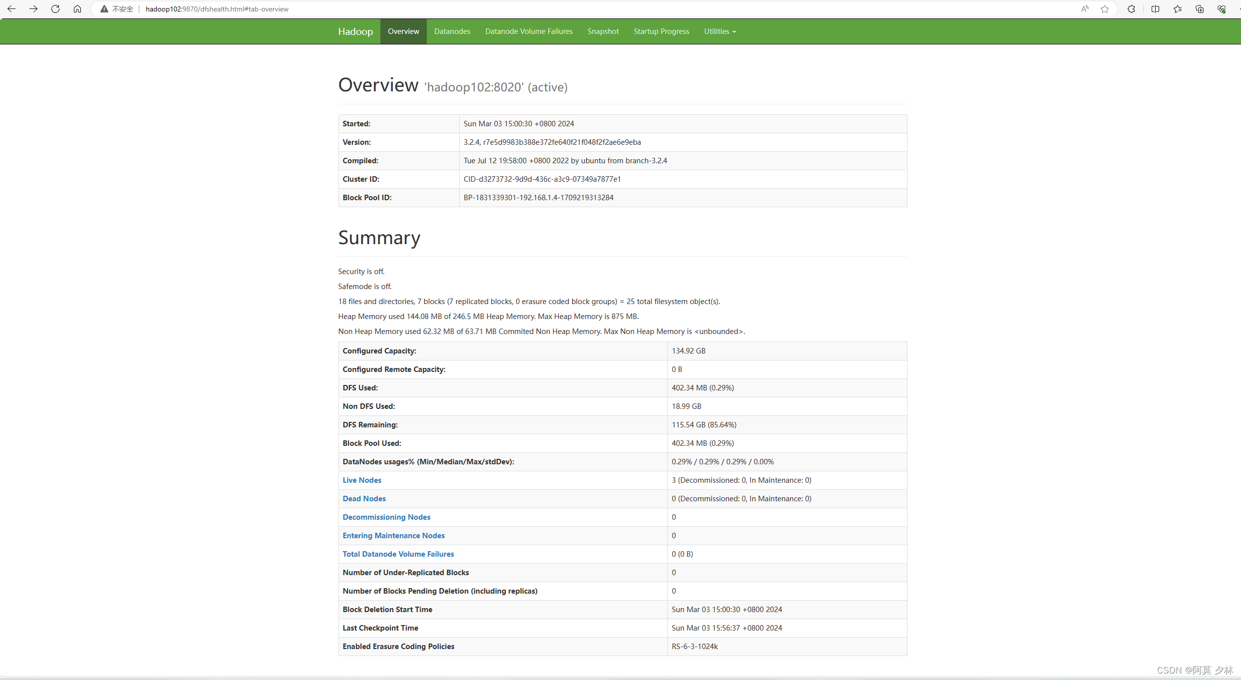Open the Live Nodes link
This screenshot has height=680, width=1241.
361,480
